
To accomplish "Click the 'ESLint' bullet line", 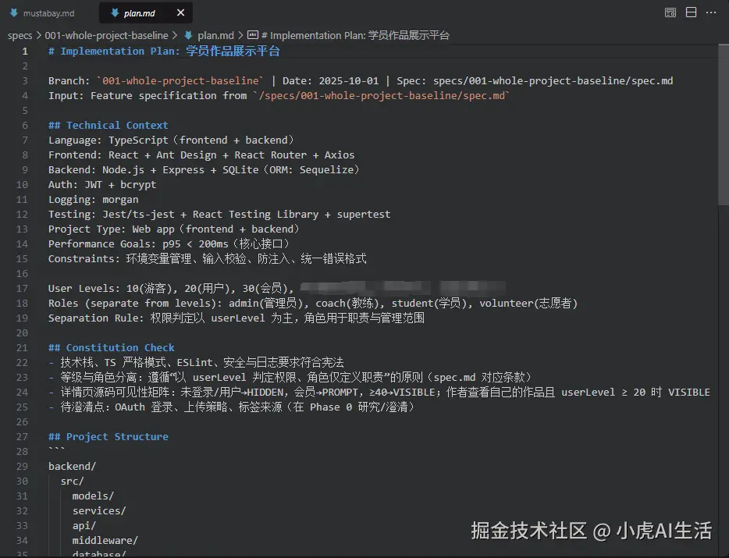I will click(x=196, y=363).
